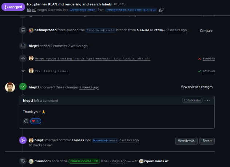The width and height of the screenshot is (230, 167).
Task: Open merged commit 3809993
Action: (78, 141)
